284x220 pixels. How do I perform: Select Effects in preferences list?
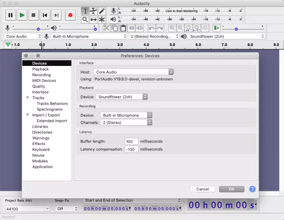[x=38, y=144]
